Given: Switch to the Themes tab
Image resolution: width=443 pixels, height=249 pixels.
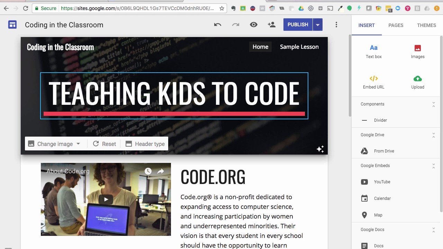Looking at the screenshot, I should (x=426, y=25).
